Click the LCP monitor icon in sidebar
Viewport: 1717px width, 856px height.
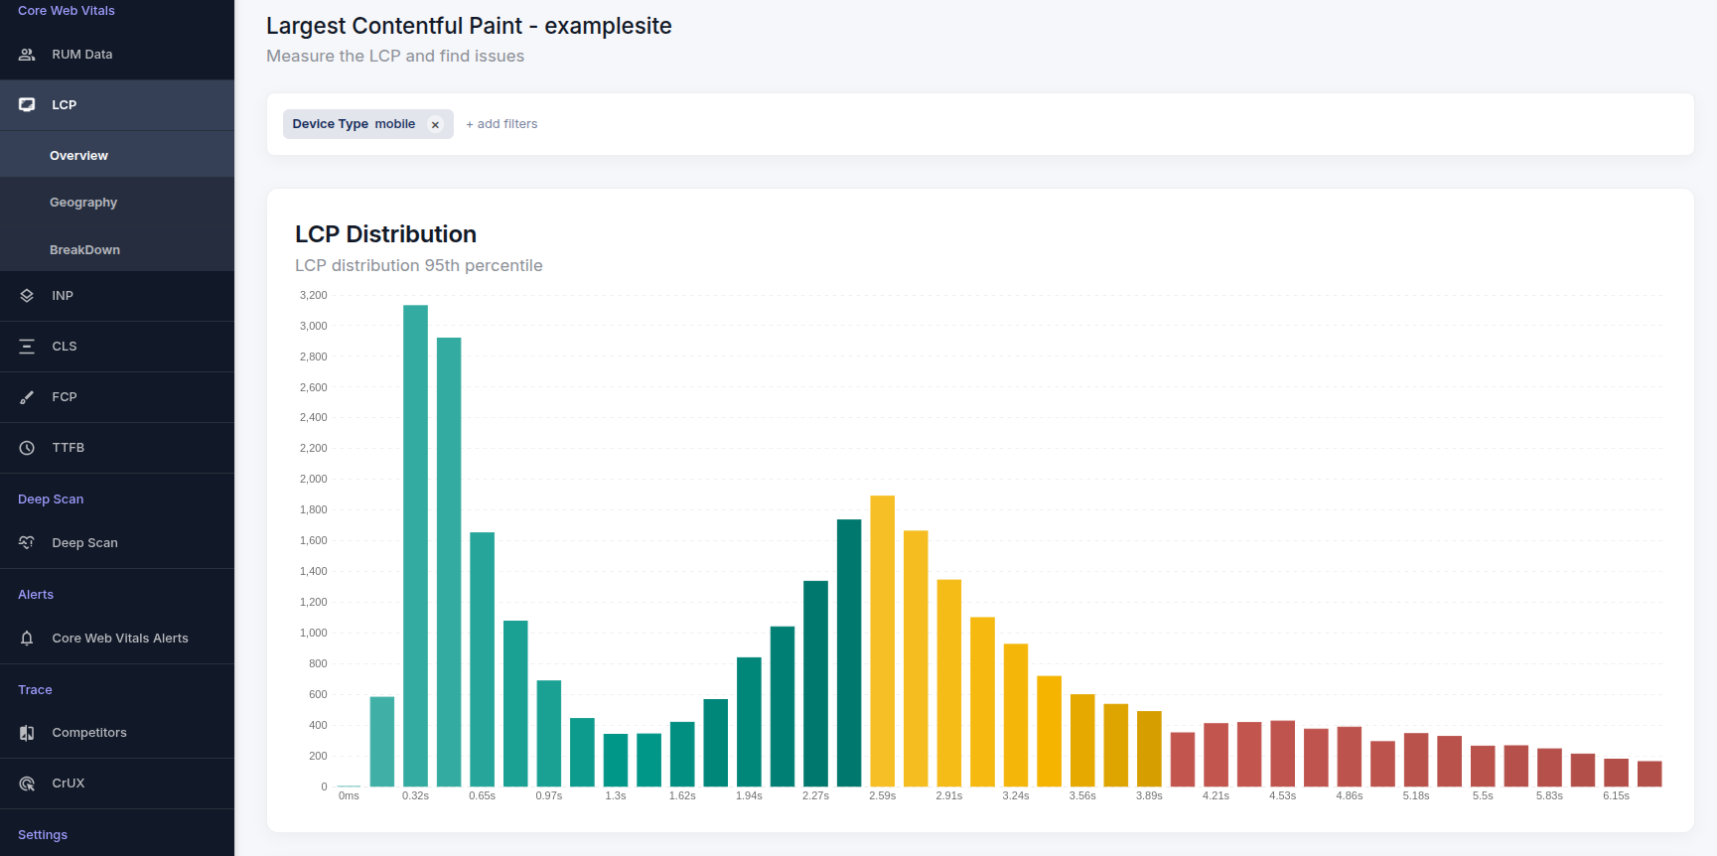point(27,104)
